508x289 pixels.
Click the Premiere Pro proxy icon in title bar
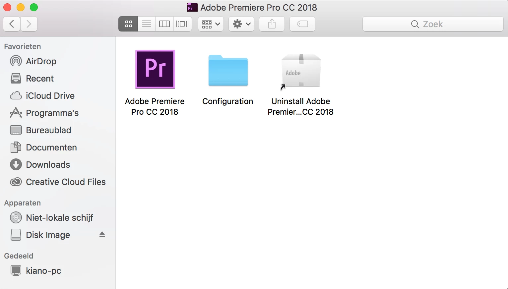point(192,7)
